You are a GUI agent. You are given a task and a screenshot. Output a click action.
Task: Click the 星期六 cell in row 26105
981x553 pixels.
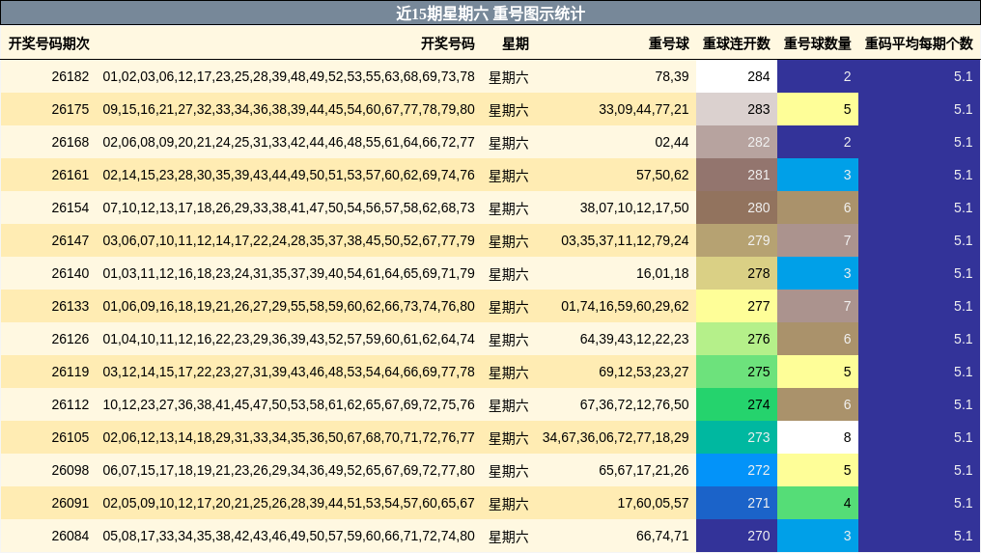pyautogui.click(x=508, y=438)
